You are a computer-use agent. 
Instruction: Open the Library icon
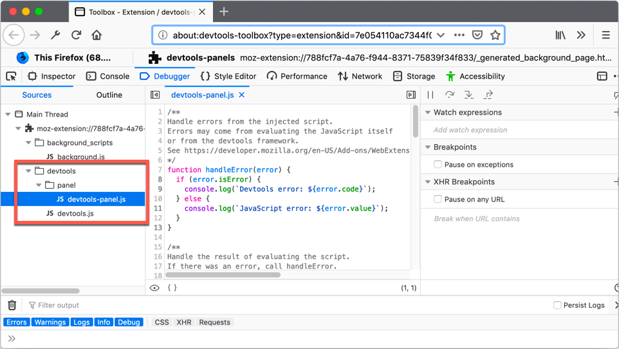click(560, 35)
